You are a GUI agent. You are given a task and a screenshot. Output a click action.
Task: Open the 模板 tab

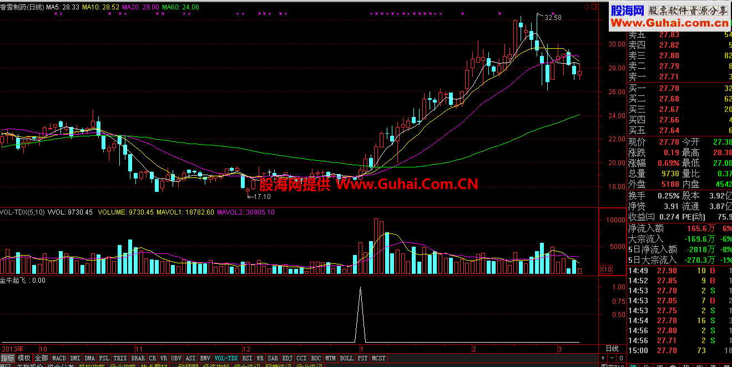pyautogui.click(x=24, y=358)
